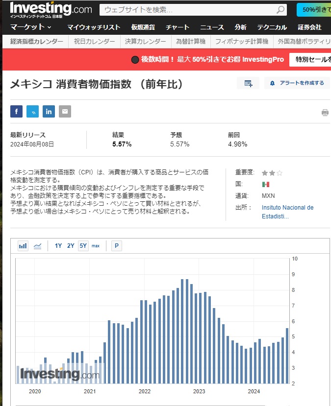Switch chart to bar chart view
This screenshot has height=406, width=331.
(23, 246)
